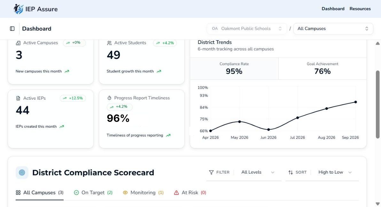
Task: Click the scrollbar down arrow
Action: [377, 204]
